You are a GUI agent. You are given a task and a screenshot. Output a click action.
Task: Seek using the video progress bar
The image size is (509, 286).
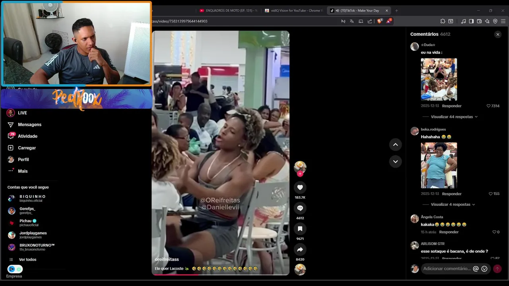220,274
